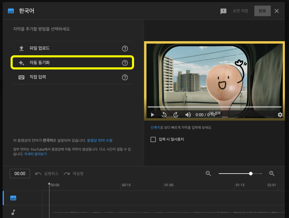The image size is (289, 218).
Task: Open the send feedback icon
Action: 223,11
